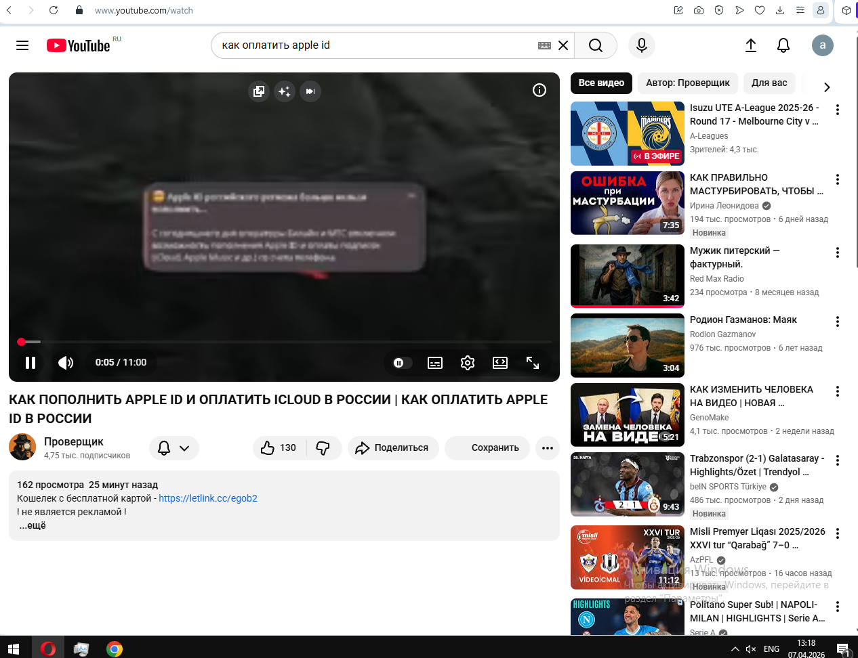Open the notifications bell in header
The height and width of the screenshot is (658, 858).
coord(783,45)
